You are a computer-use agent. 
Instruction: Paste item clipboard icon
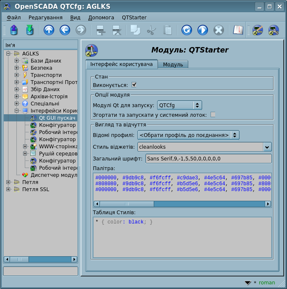coord(167,30)
